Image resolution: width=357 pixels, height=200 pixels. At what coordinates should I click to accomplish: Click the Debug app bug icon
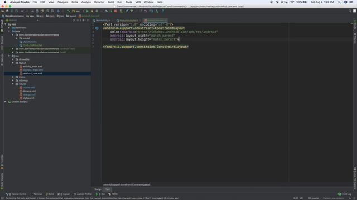97,11
